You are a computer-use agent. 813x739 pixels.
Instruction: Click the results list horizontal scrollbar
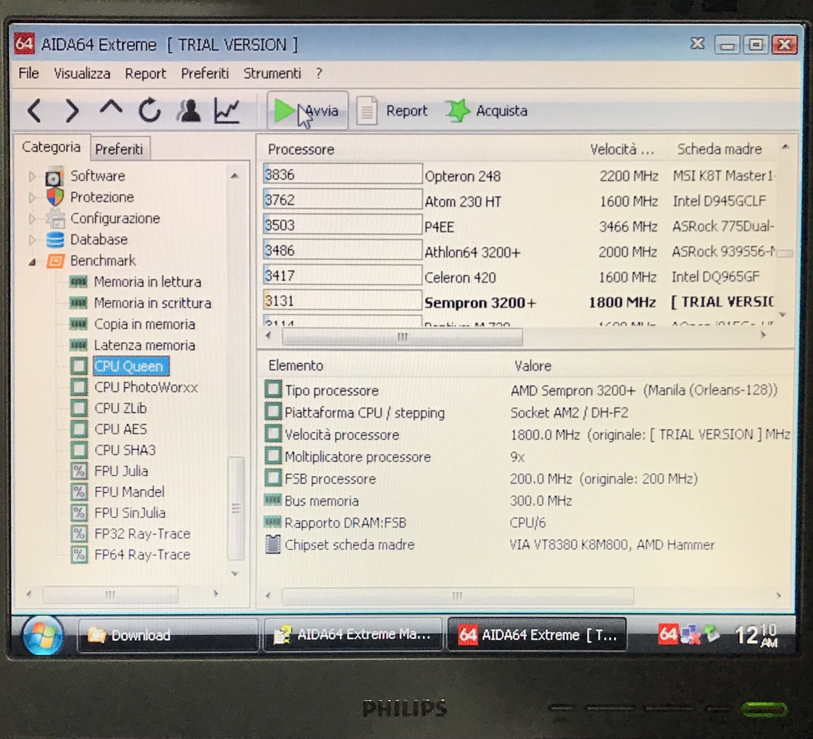click(x=402, y=337)
